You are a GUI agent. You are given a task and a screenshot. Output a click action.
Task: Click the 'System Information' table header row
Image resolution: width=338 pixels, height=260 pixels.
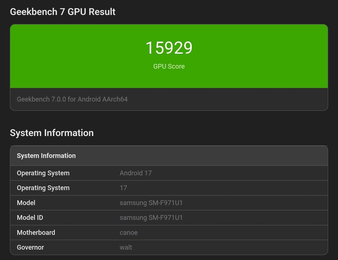[x=169, y=156]
